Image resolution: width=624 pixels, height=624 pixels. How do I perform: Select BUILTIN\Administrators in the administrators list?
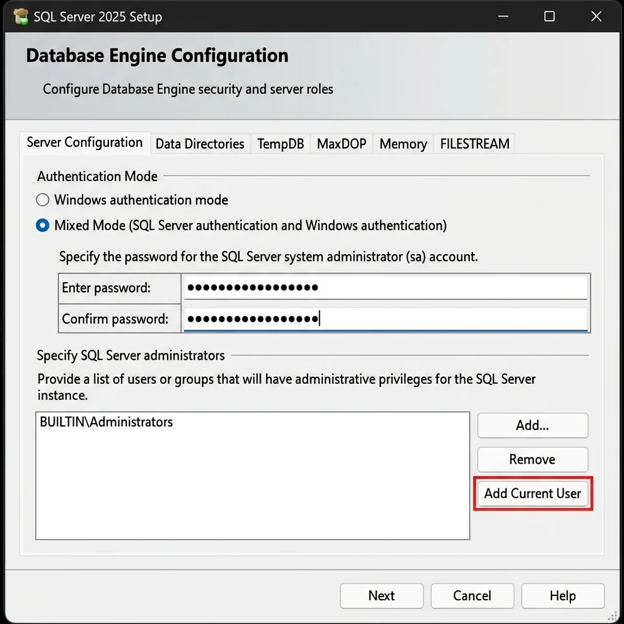tap(106, 422)
